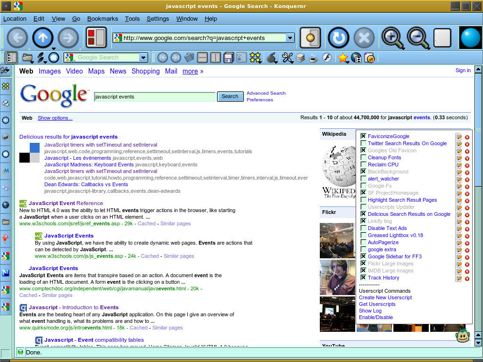Click the Google Search button
The width and height of the screenshot is (483, 362).
(x=230, y=96)
